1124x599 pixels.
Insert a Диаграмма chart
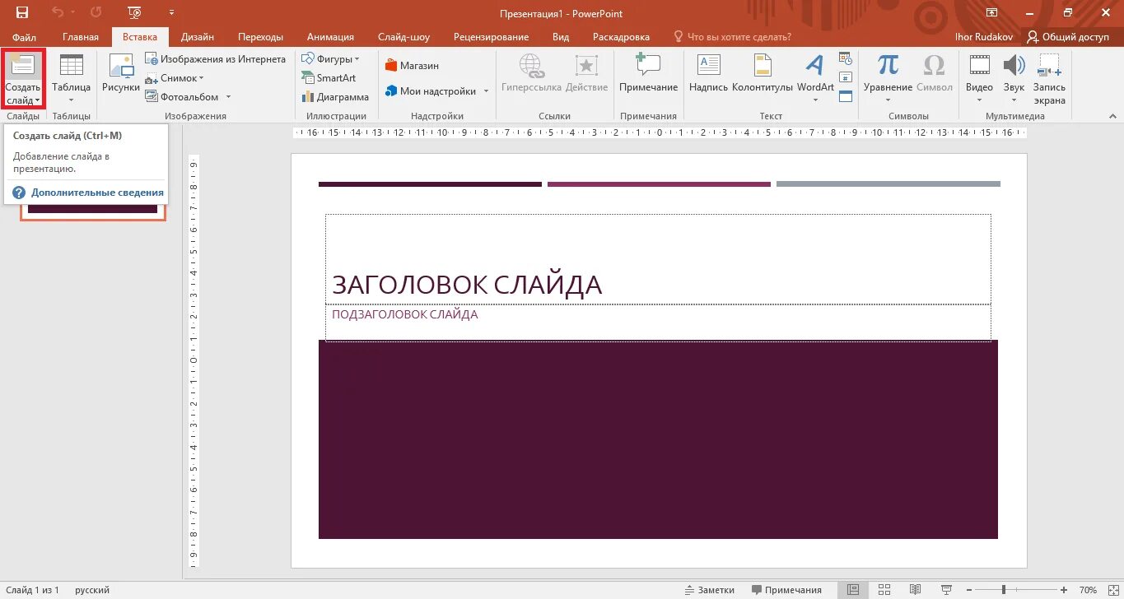335,97
